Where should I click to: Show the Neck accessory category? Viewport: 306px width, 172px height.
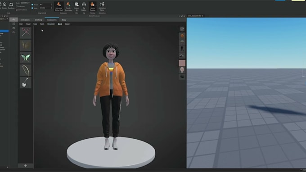42,24
